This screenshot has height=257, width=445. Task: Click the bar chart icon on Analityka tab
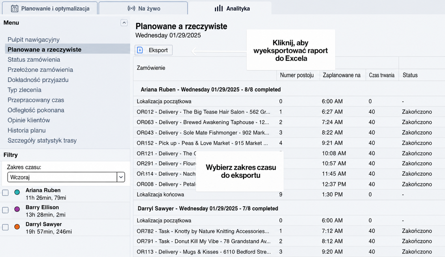pos(219,8)
